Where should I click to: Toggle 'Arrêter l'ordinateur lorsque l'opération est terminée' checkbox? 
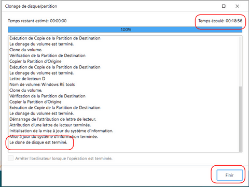click(x=11, y=158)
